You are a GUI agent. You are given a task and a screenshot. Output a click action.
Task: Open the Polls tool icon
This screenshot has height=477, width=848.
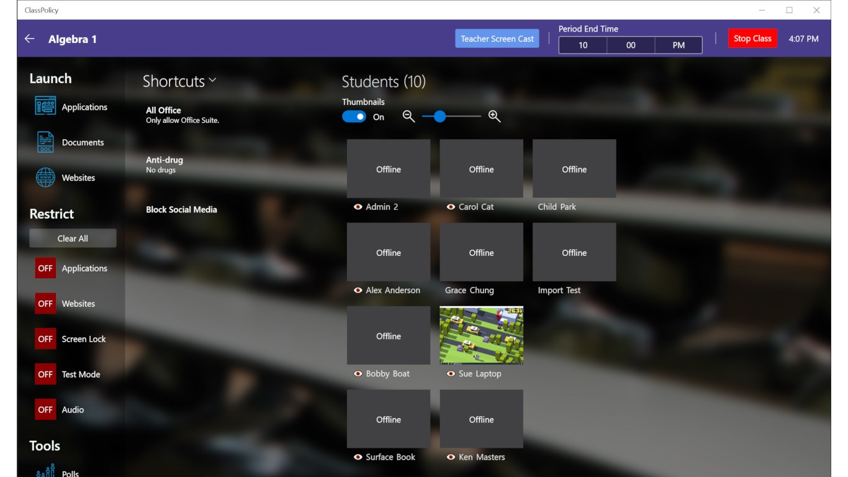45,470
